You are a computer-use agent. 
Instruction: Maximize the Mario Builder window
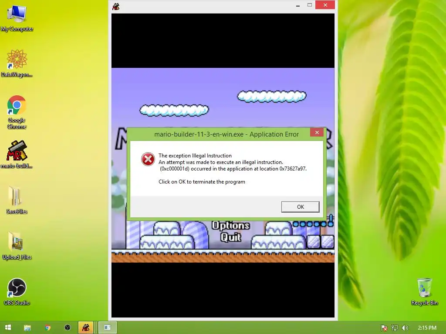pos(310,5)
